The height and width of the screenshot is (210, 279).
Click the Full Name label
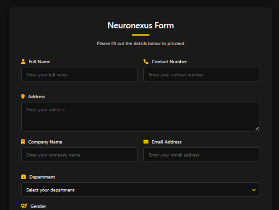(39, 62)
